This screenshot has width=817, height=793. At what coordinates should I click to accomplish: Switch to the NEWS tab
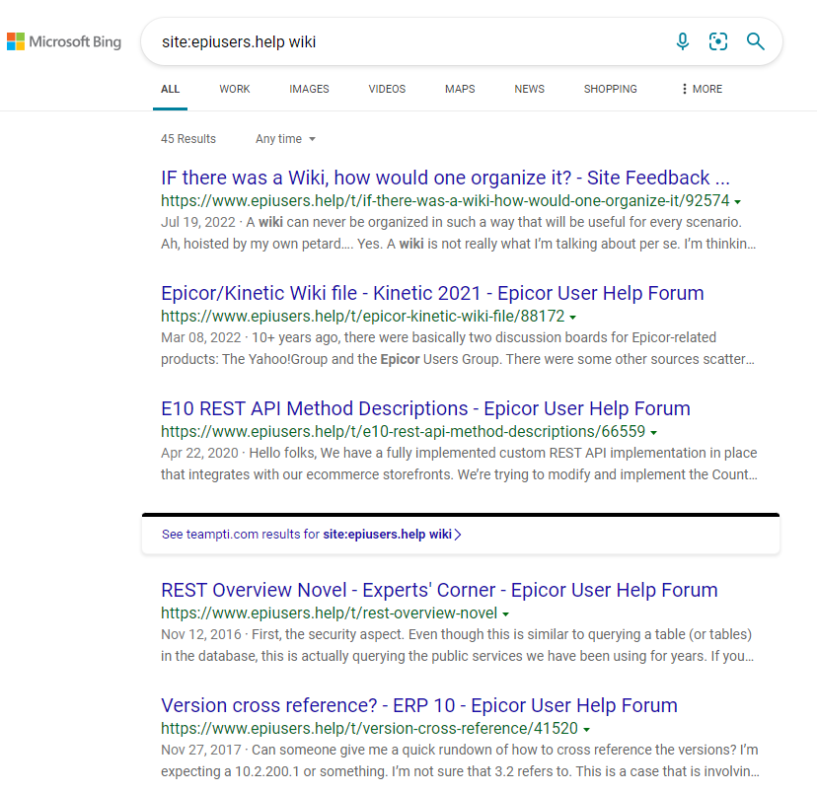[x=530, y=89]
